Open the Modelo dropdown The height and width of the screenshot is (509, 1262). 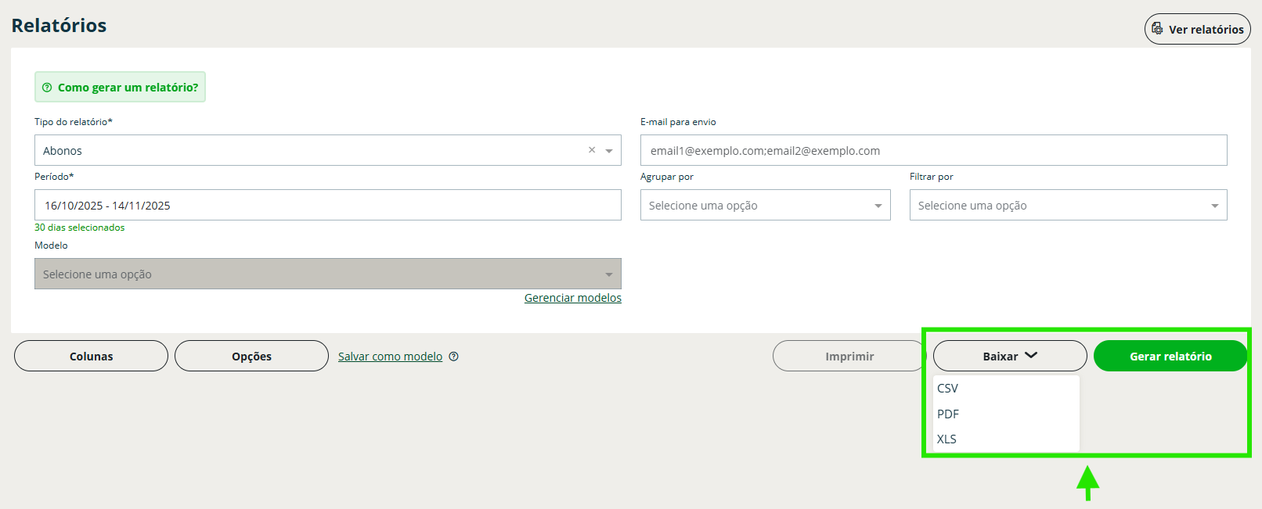click(327, 274)
